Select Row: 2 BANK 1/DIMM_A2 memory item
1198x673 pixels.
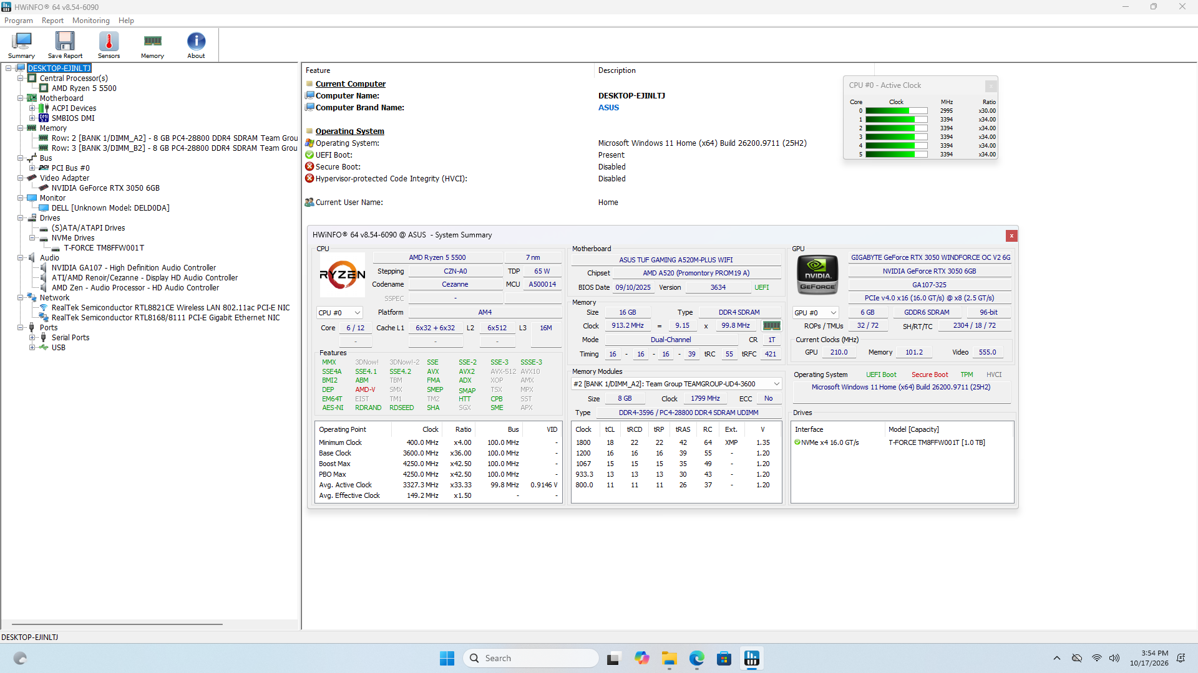coord(175,138)
